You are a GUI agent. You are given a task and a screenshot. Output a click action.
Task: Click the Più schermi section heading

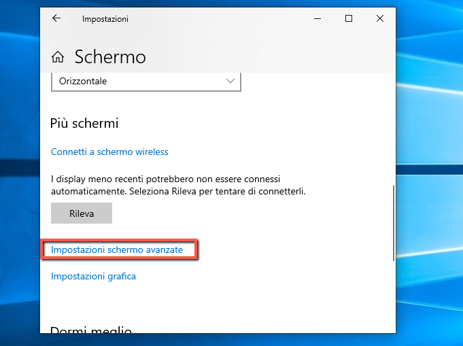(x=84, y=123)
